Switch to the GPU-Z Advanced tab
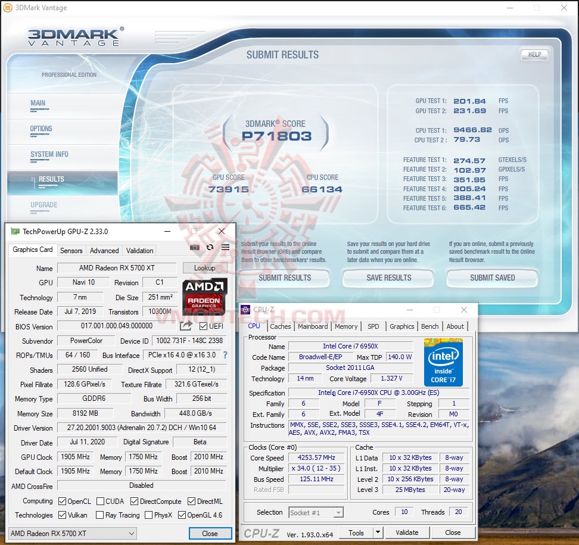 (x=104, y=251)
